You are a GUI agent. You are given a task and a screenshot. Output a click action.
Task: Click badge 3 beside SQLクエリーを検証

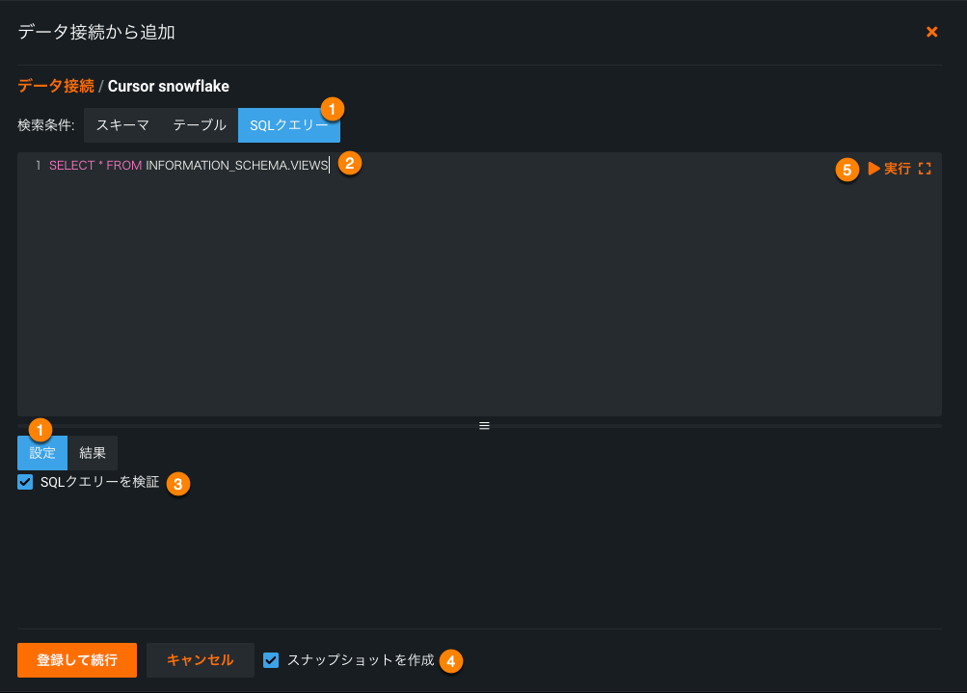click(177, 484)
